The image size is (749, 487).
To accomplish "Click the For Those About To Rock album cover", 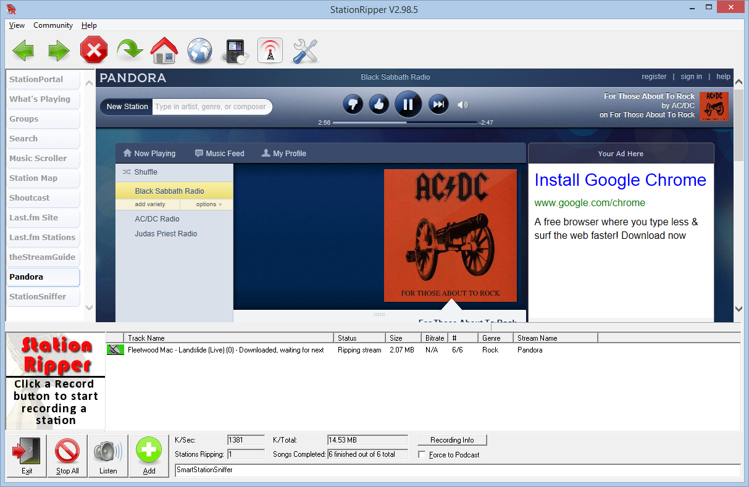I will [450, 235].
